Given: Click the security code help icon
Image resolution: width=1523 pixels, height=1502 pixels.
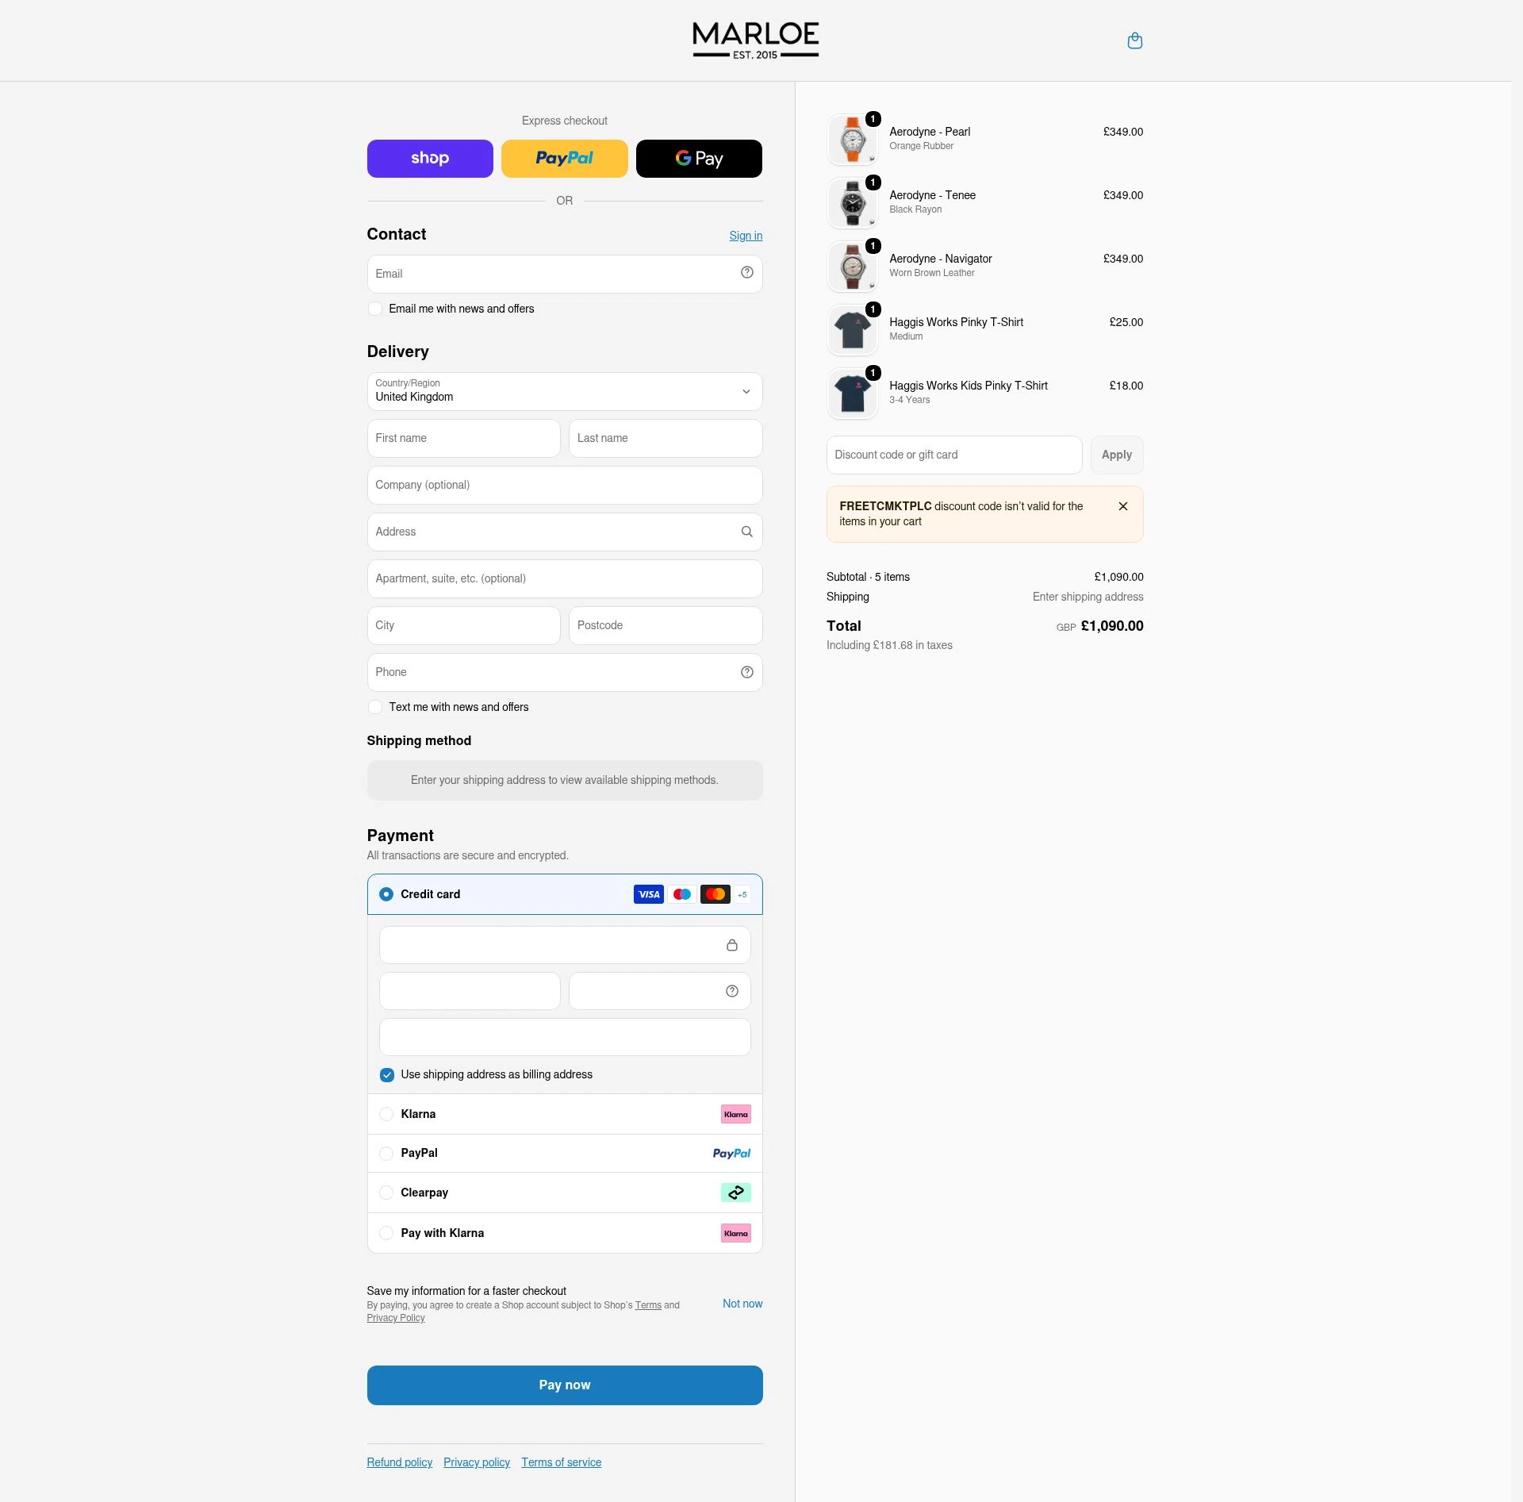Looking at the screenshot, I should pos(731,991).
